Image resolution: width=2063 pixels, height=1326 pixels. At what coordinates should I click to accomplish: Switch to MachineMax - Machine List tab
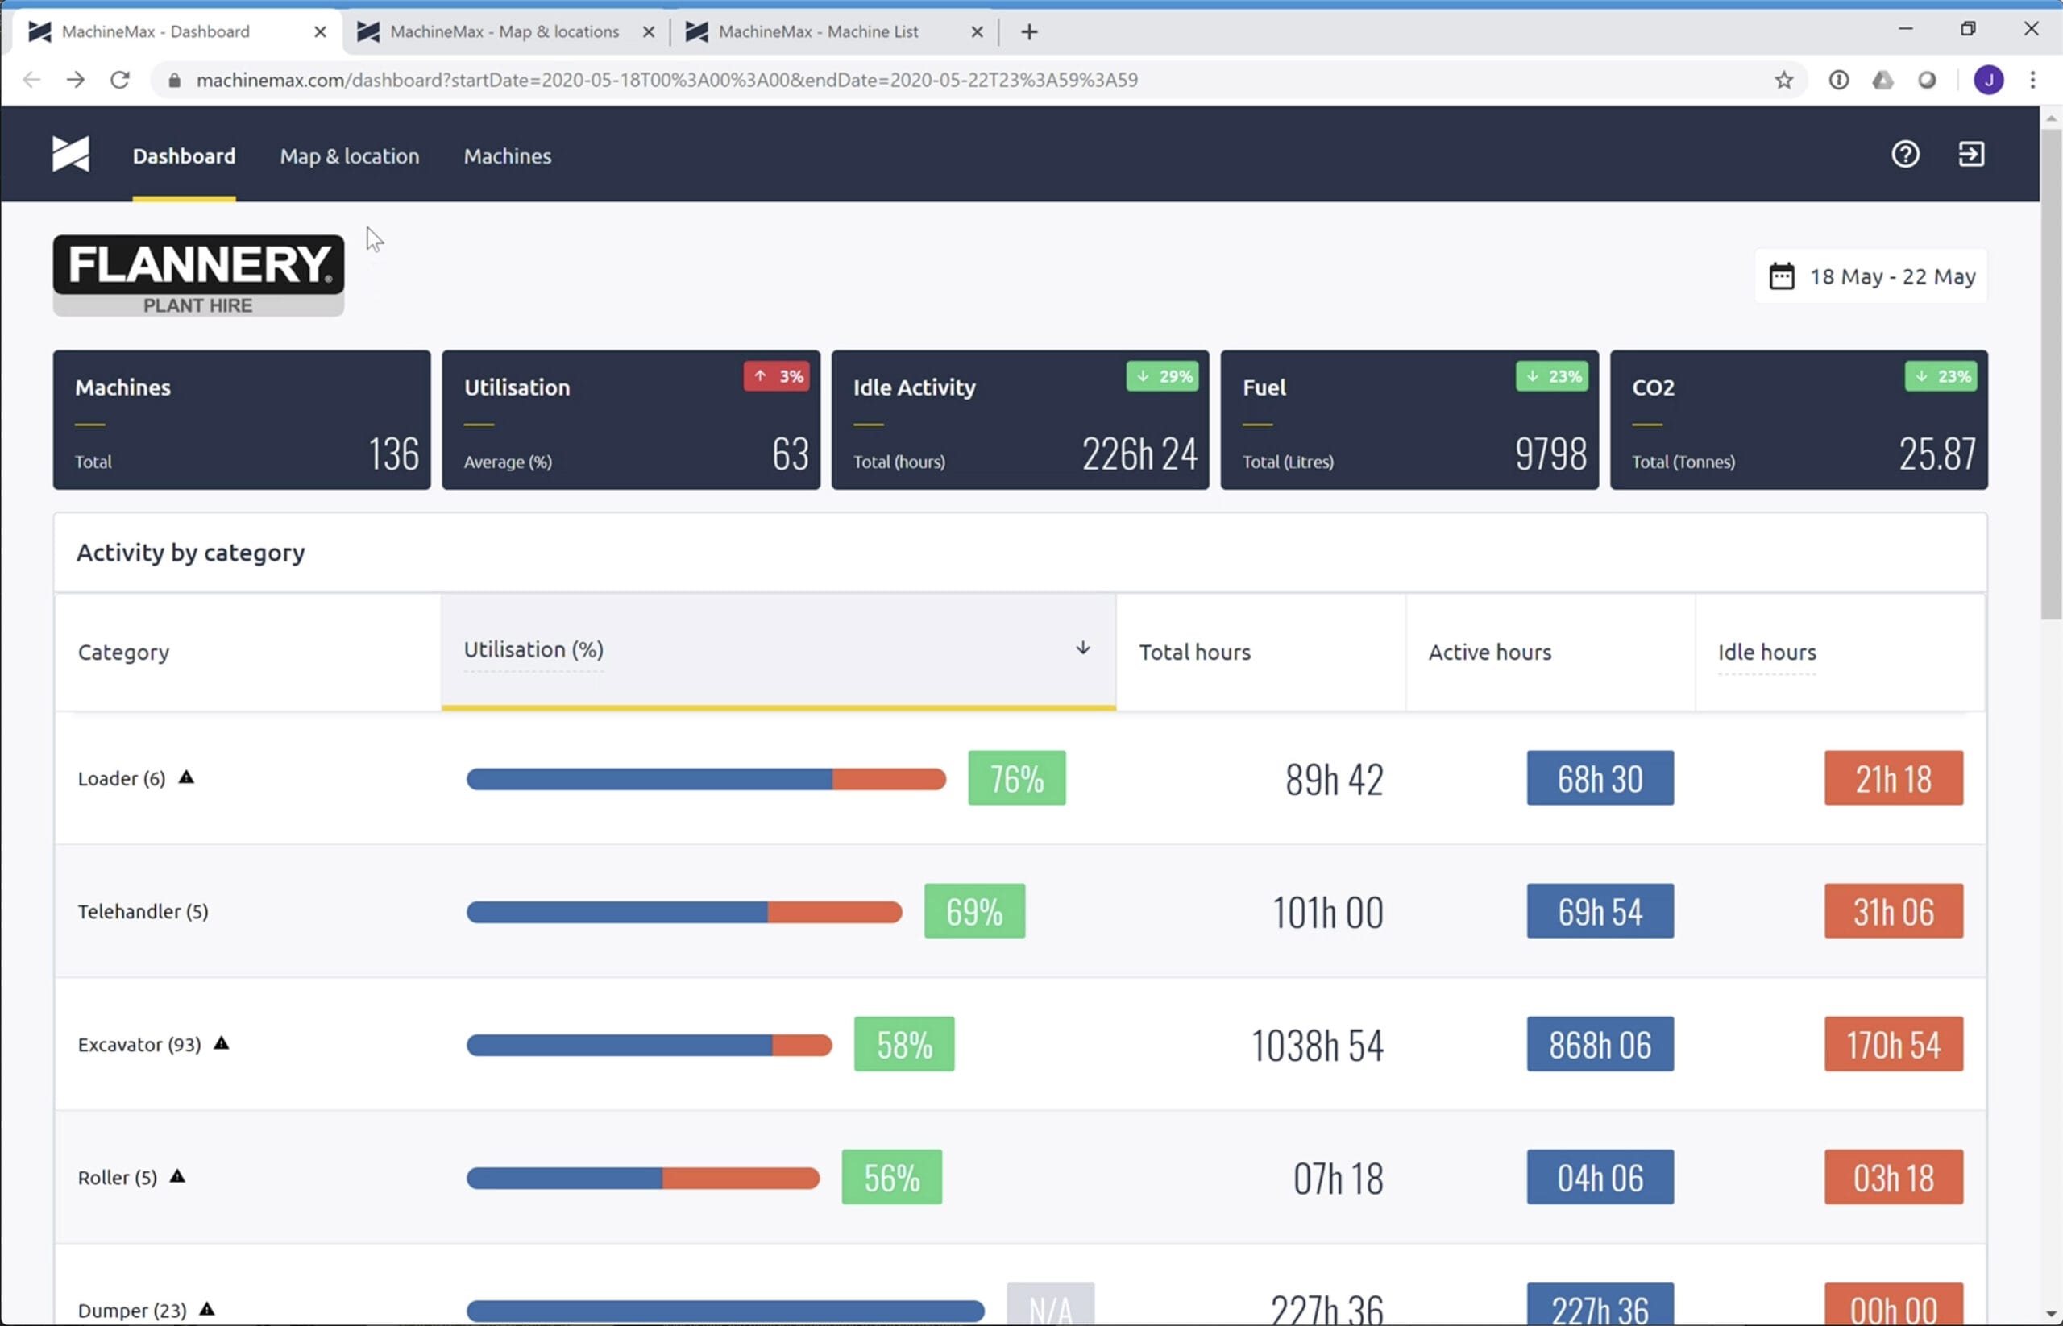[x=818, y=32]
